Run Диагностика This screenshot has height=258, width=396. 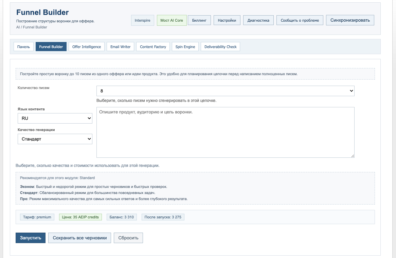(258, 20)
